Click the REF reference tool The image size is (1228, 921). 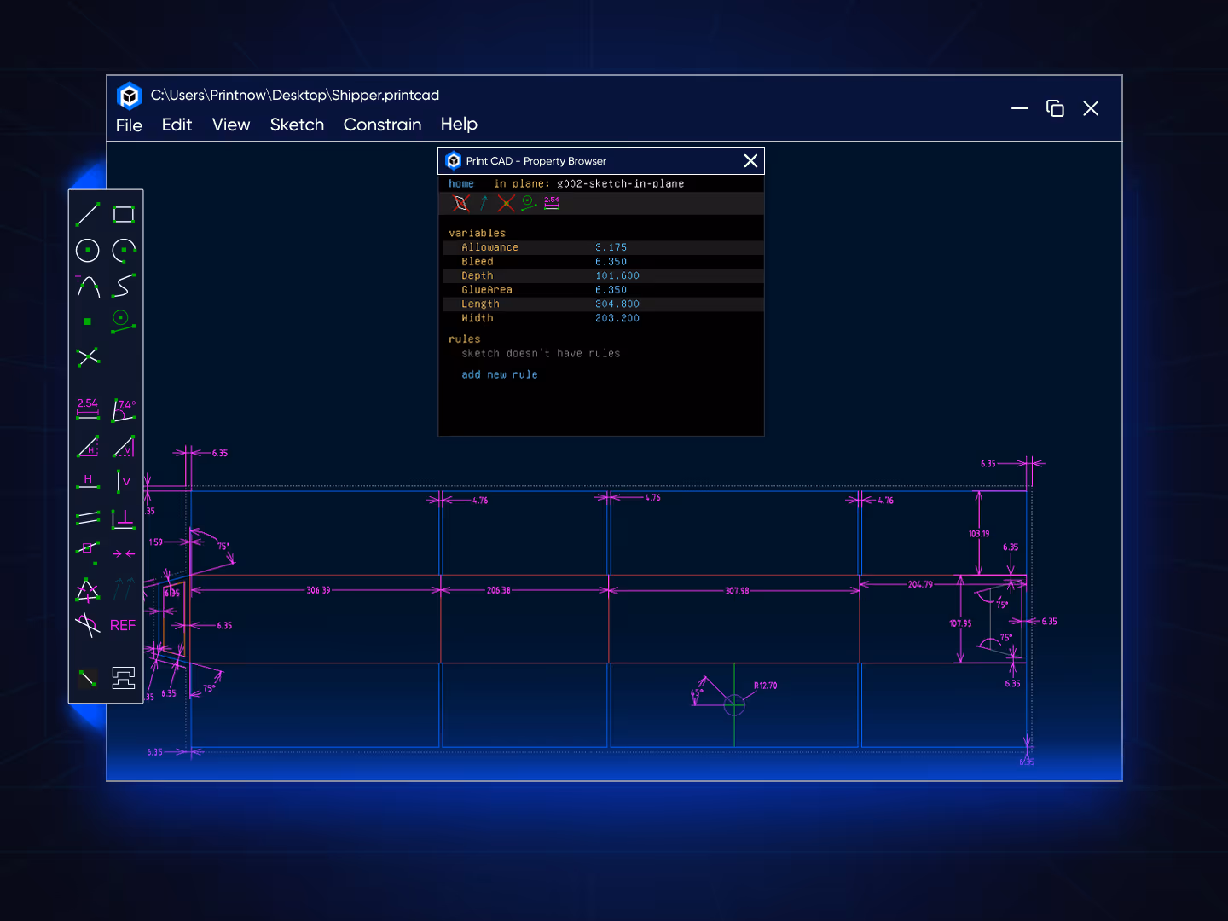(x=121, y=625)
